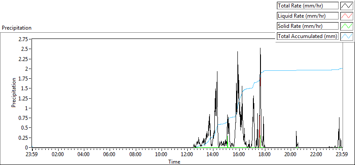Click the 06:00 time axis label
Viewport: 355px width, 165px height.
pos(110,155)
